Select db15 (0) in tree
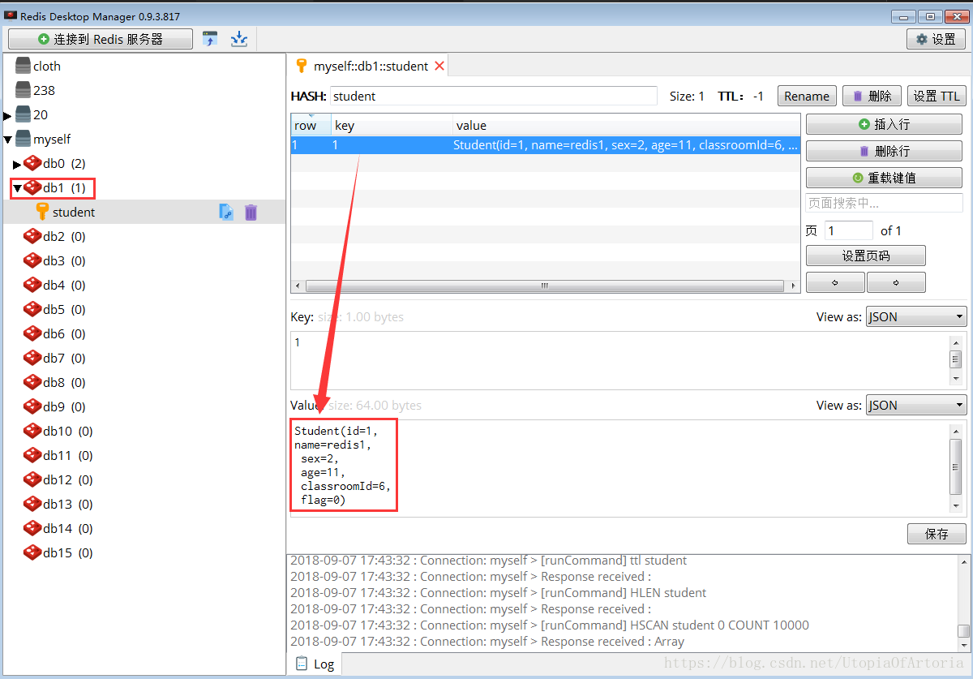 (x=68, y=552)
